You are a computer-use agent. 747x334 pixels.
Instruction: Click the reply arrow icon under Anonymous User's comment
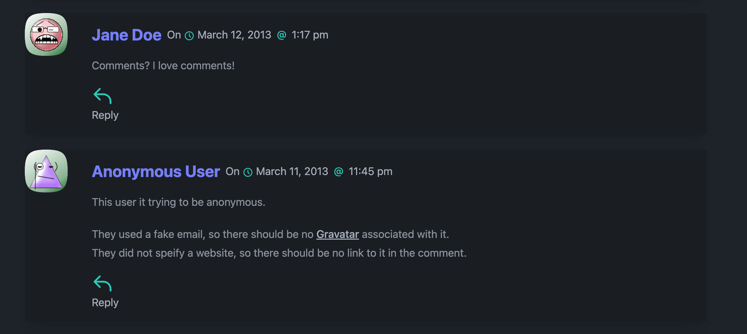[x=102, y=283]
